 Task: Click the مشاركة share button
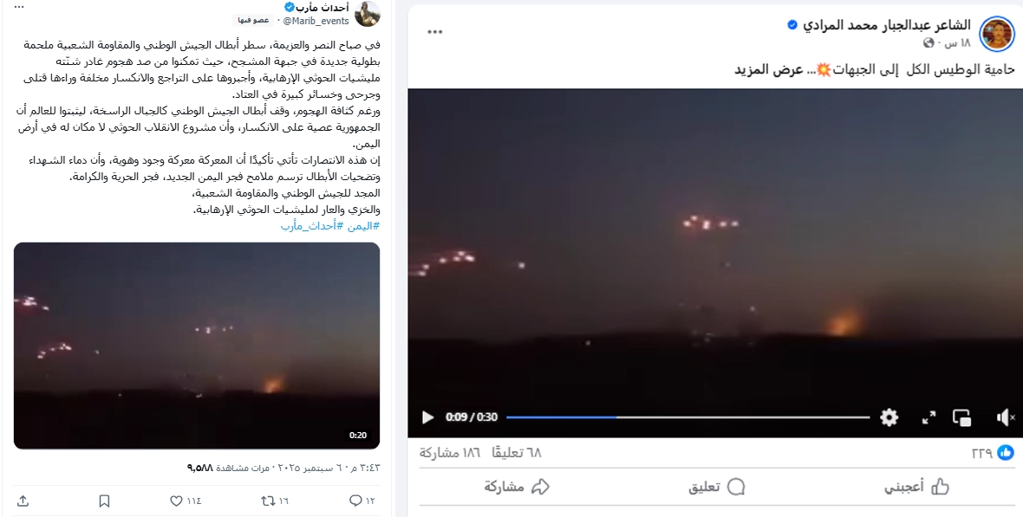(516, 487)
